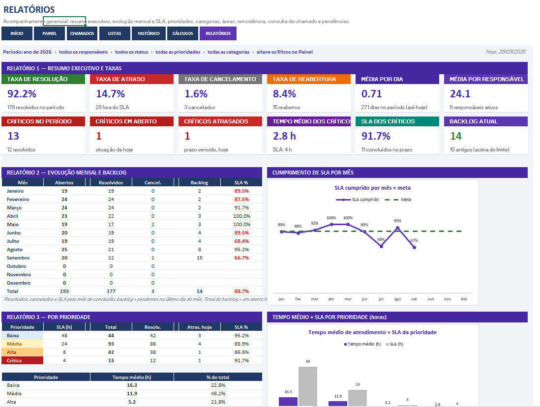Screen dimensions: 540x407
Task: Select the RELATÓRIO 3 — POR PRIORIDADE header
Action: tap(132, 317)
